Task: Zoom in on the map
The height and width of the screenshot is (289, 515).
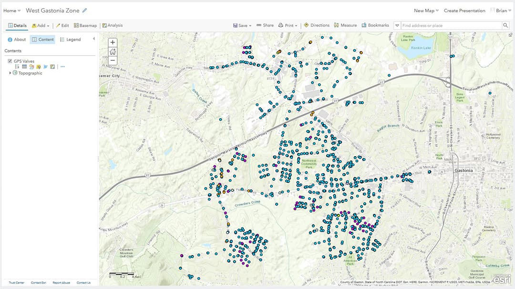Action: coord(112,42)
